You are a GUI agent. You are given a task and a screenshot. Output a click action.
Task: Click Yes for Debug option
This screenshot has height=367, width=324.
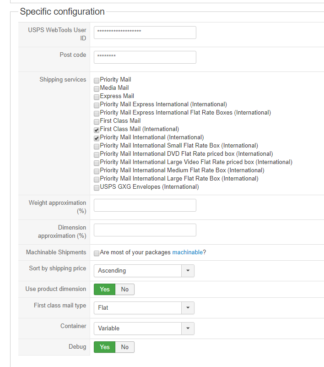pos(105,347)
